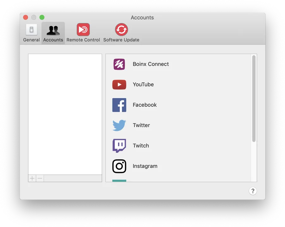This screenshot has width=285, height=227.
Task: Zoom the window with green button
Action: [42, 17]
